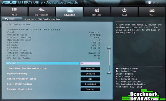This screenshot has width=166, height=101.
Task: Click the Advanced tab chip icon
Action: click(70, 10)
